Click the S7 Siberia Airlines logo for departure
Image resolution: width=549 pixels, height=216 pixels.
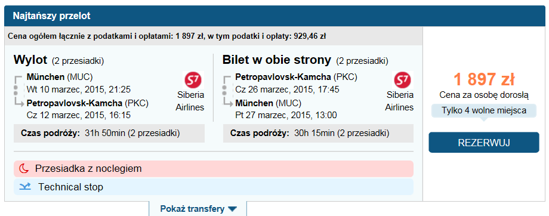coord(193,80)
